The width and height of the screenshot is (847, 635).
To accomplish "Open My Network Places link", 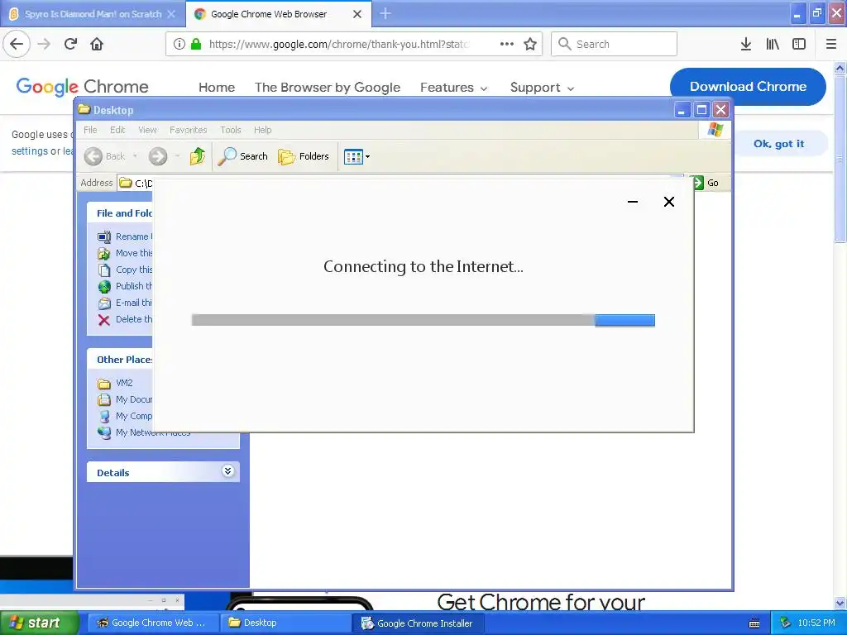I will click(144, 432).
